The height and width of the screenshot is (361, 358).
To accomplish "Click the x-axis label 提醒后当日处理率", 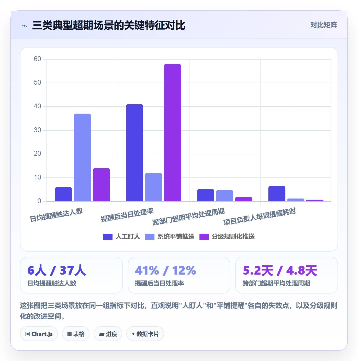I will tap(127, 215).
